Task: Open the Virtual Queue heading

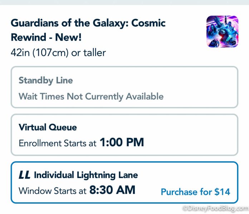Action: pos(48,127)
